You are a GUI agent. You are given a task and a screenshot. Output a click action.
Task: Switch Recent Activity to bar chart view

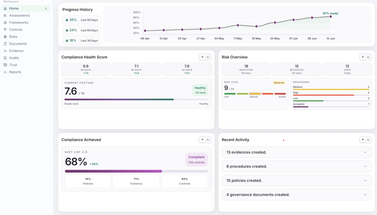coord(368,139)
